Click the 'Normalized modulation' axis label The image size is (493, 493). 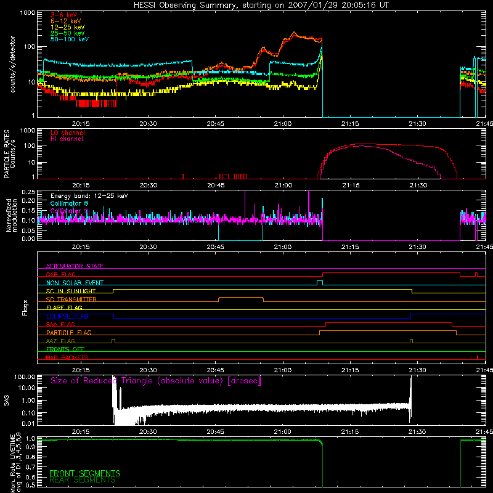click(x=11, y=215)
